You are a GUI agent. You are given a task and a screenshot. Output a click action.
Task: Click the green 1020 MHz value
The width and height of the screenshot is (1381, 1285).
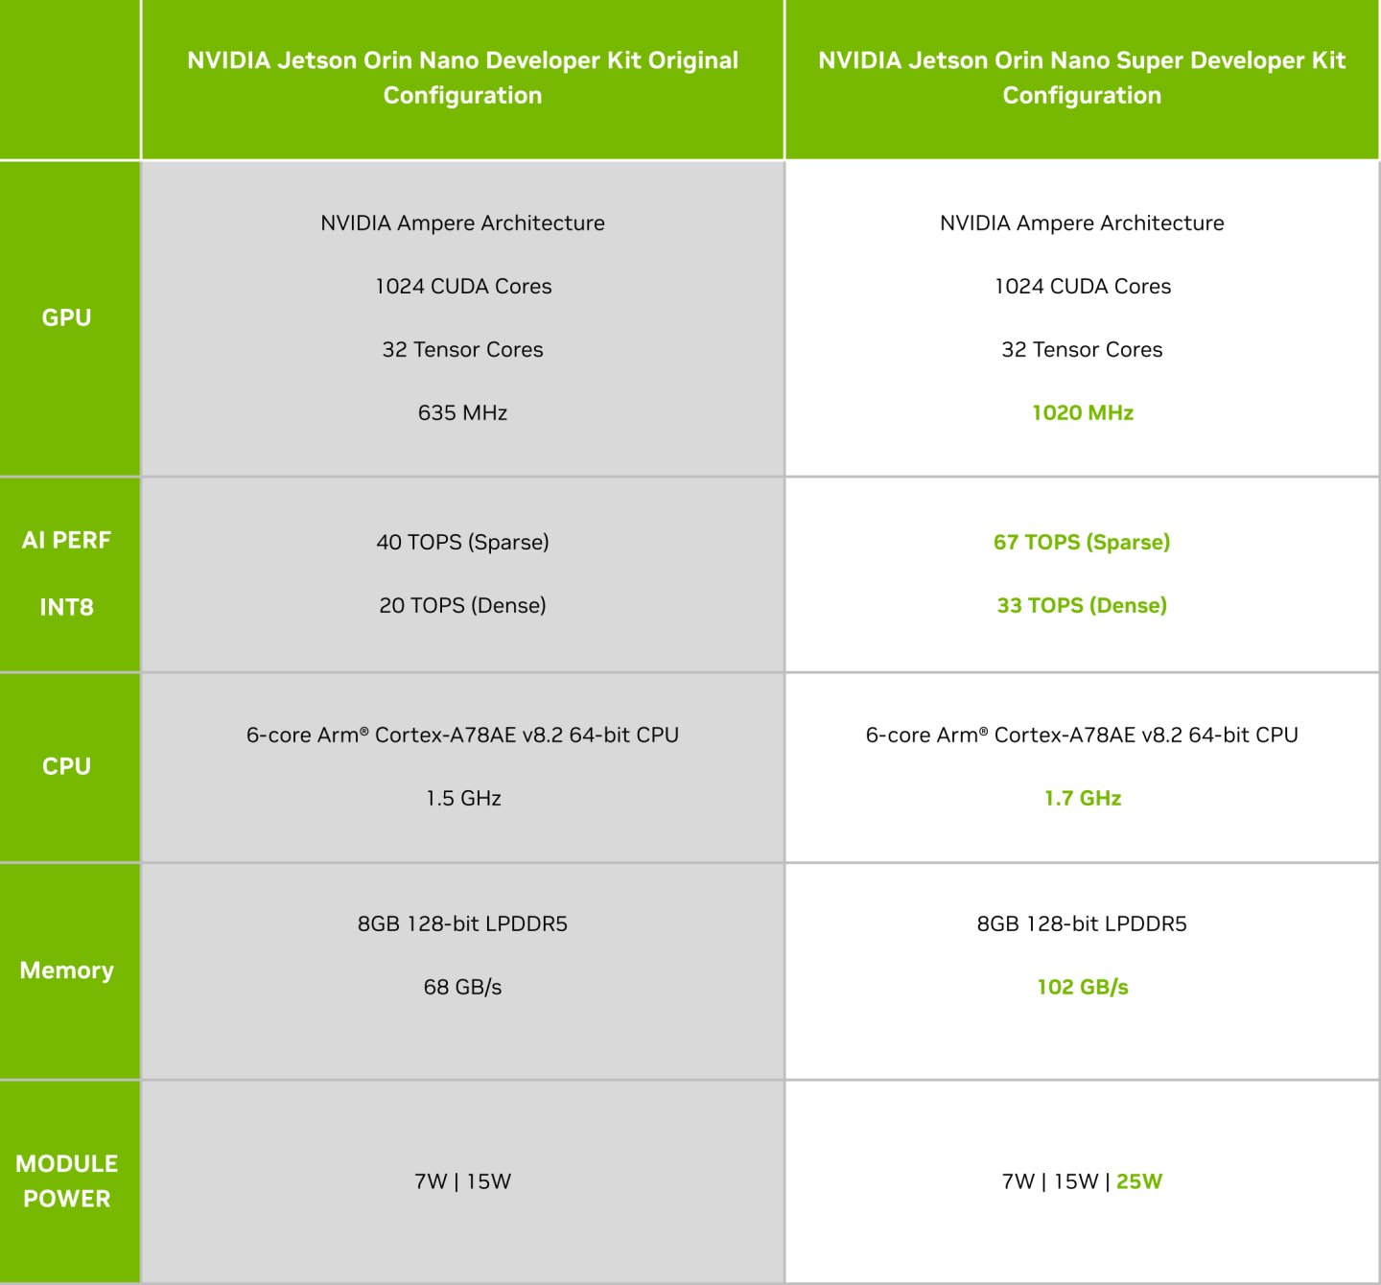click(x=1083, y=412)
